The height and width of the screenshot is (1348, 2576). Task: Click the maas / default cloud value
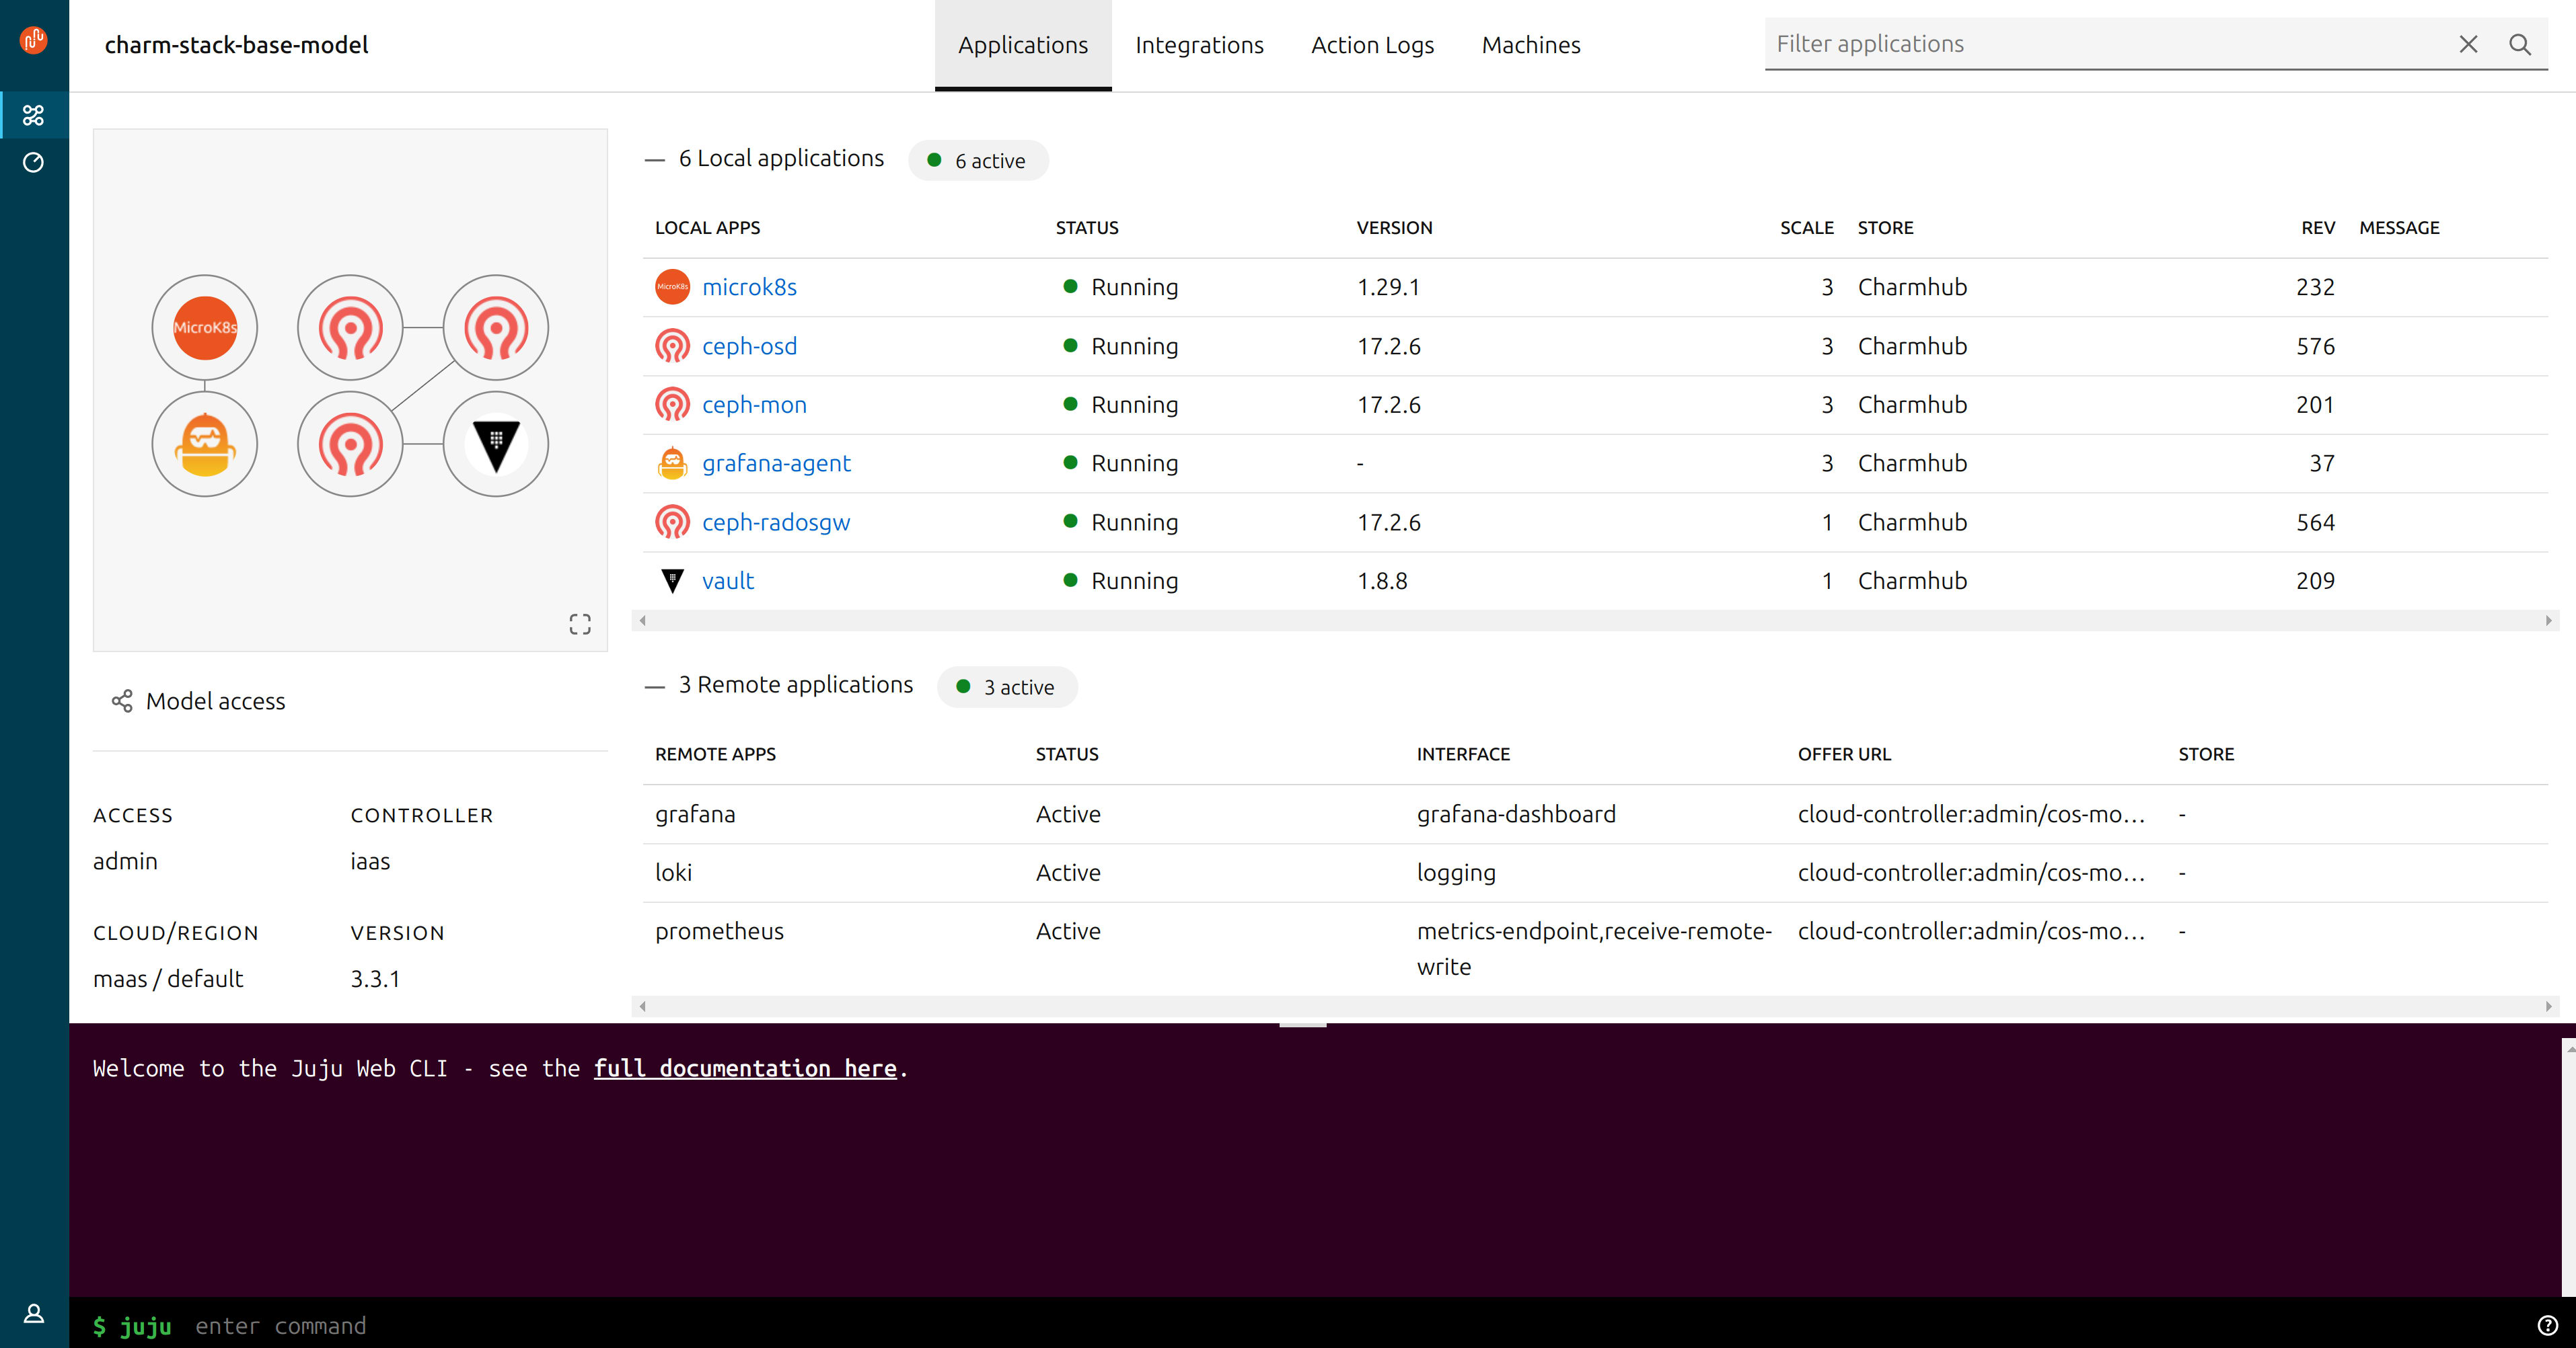click(168, 978)
